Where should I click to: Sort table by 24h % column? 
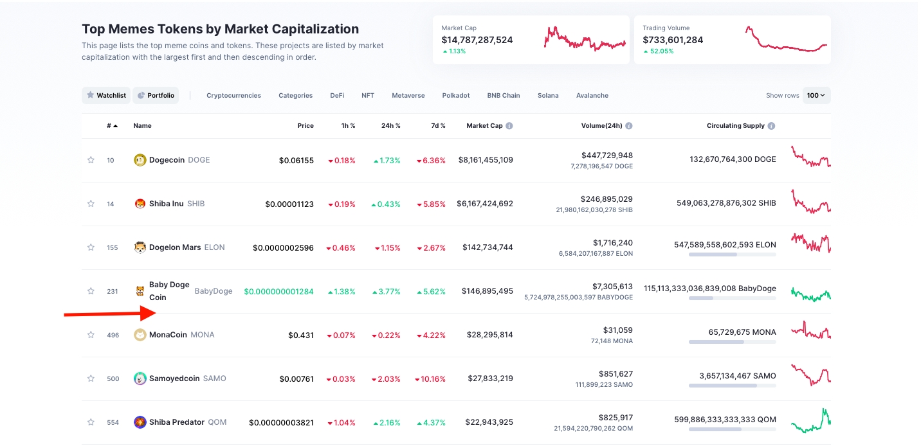click(390, 126)
